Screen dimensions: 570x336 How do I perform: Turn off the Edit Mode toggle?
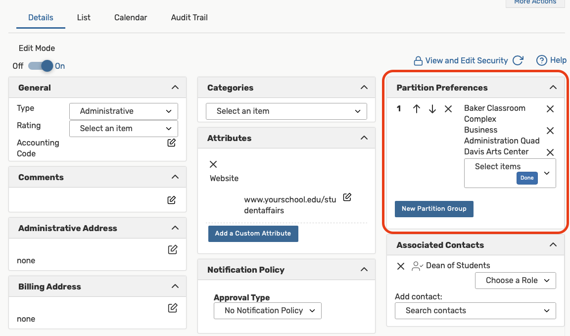pyautogui.click(x=41, y=66)
